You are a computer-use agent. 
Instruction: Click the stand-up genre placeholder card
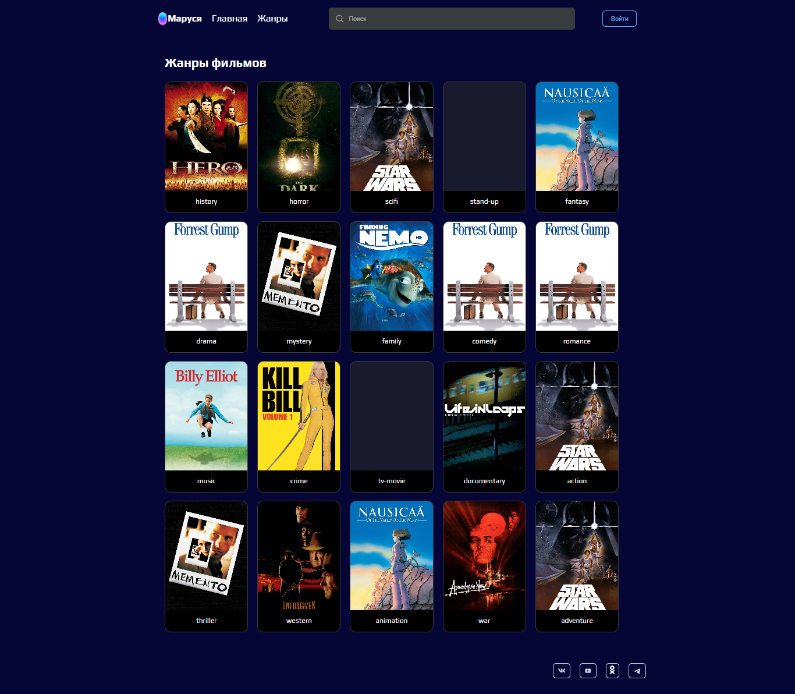click(x=484, y=147)
